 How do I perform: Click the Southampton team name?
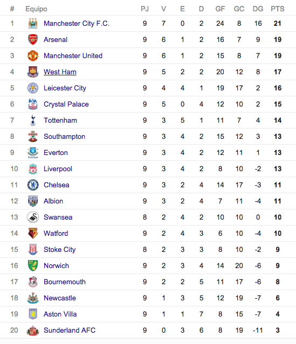(x=64, y=136)
